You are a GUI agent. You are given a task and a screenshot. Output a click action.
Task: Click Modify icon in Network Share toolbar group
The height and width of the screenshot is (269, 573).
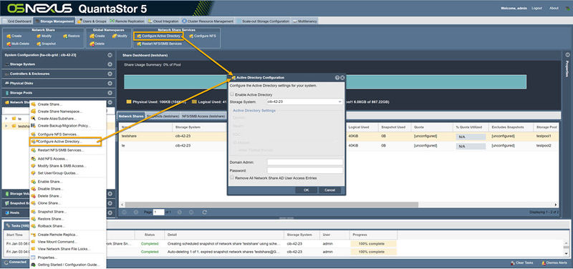click(x=39, y=36)
